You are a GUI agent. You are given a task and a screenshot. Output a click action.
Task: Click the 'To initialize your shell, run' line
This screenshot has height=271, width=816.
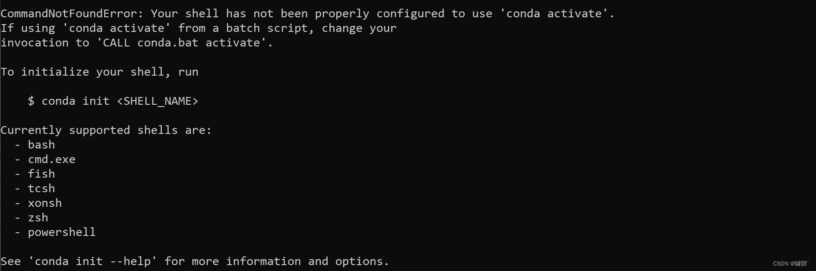pos(100,72)
